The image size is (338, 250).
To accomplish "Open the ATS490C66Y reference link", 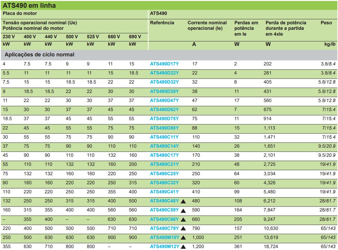I will pyautogui.click(x=164, y=219).
